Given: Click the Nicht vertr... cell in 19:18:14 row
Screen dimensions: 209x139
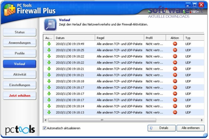Looking at the screenshot, I should [154, 106].
